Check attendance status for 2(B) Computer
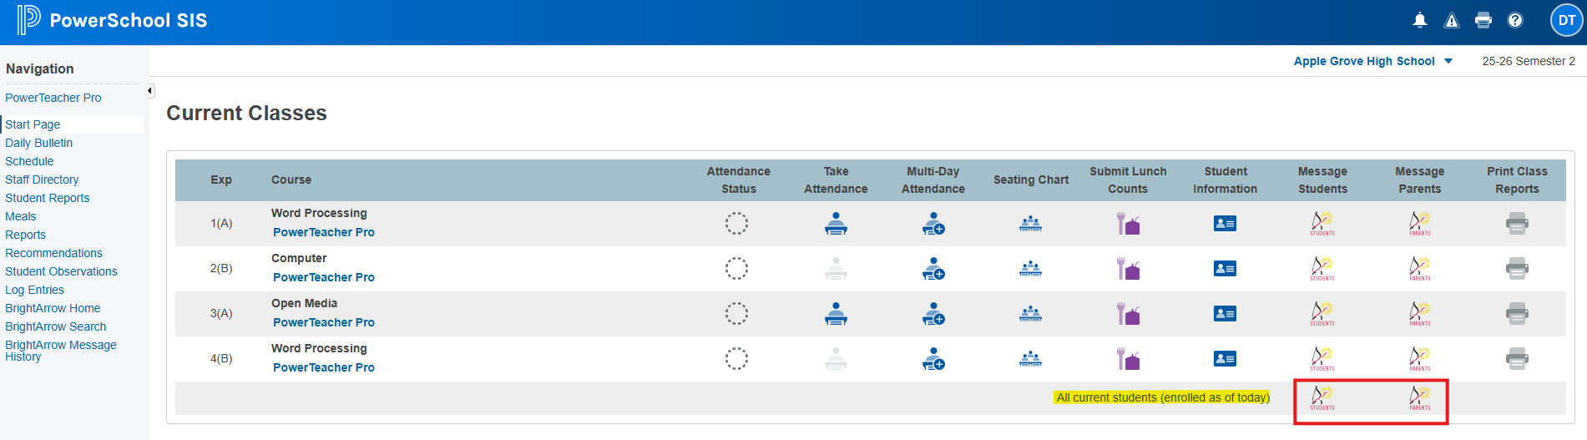 [x=736, y=269]
